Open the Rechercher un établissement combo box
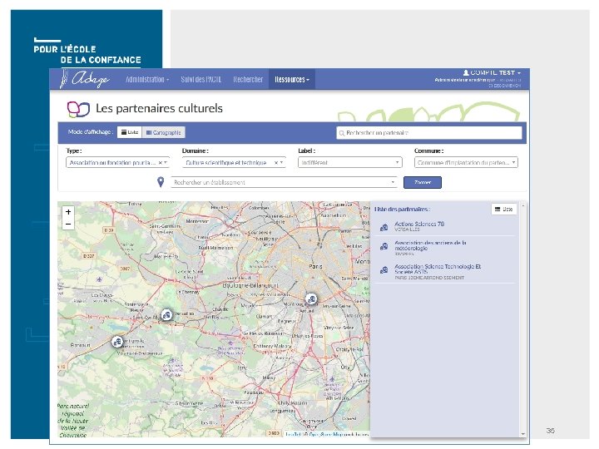This screenshot has height=449, width=599. [x=284, y=182]
